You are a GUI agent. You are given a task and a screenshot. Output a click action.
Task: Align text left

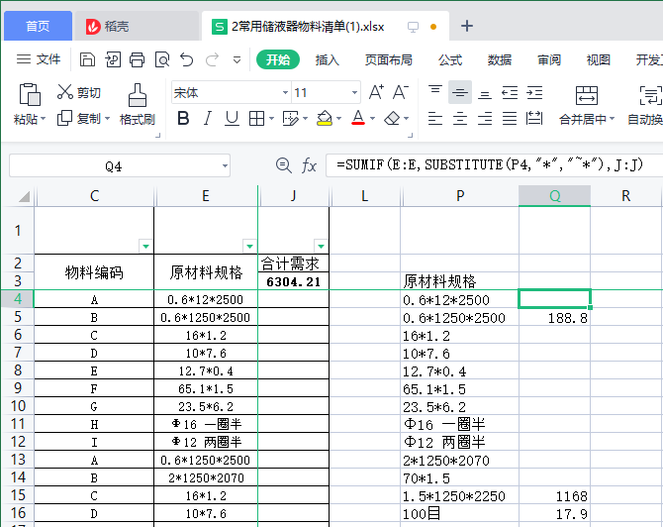[435, 119]
